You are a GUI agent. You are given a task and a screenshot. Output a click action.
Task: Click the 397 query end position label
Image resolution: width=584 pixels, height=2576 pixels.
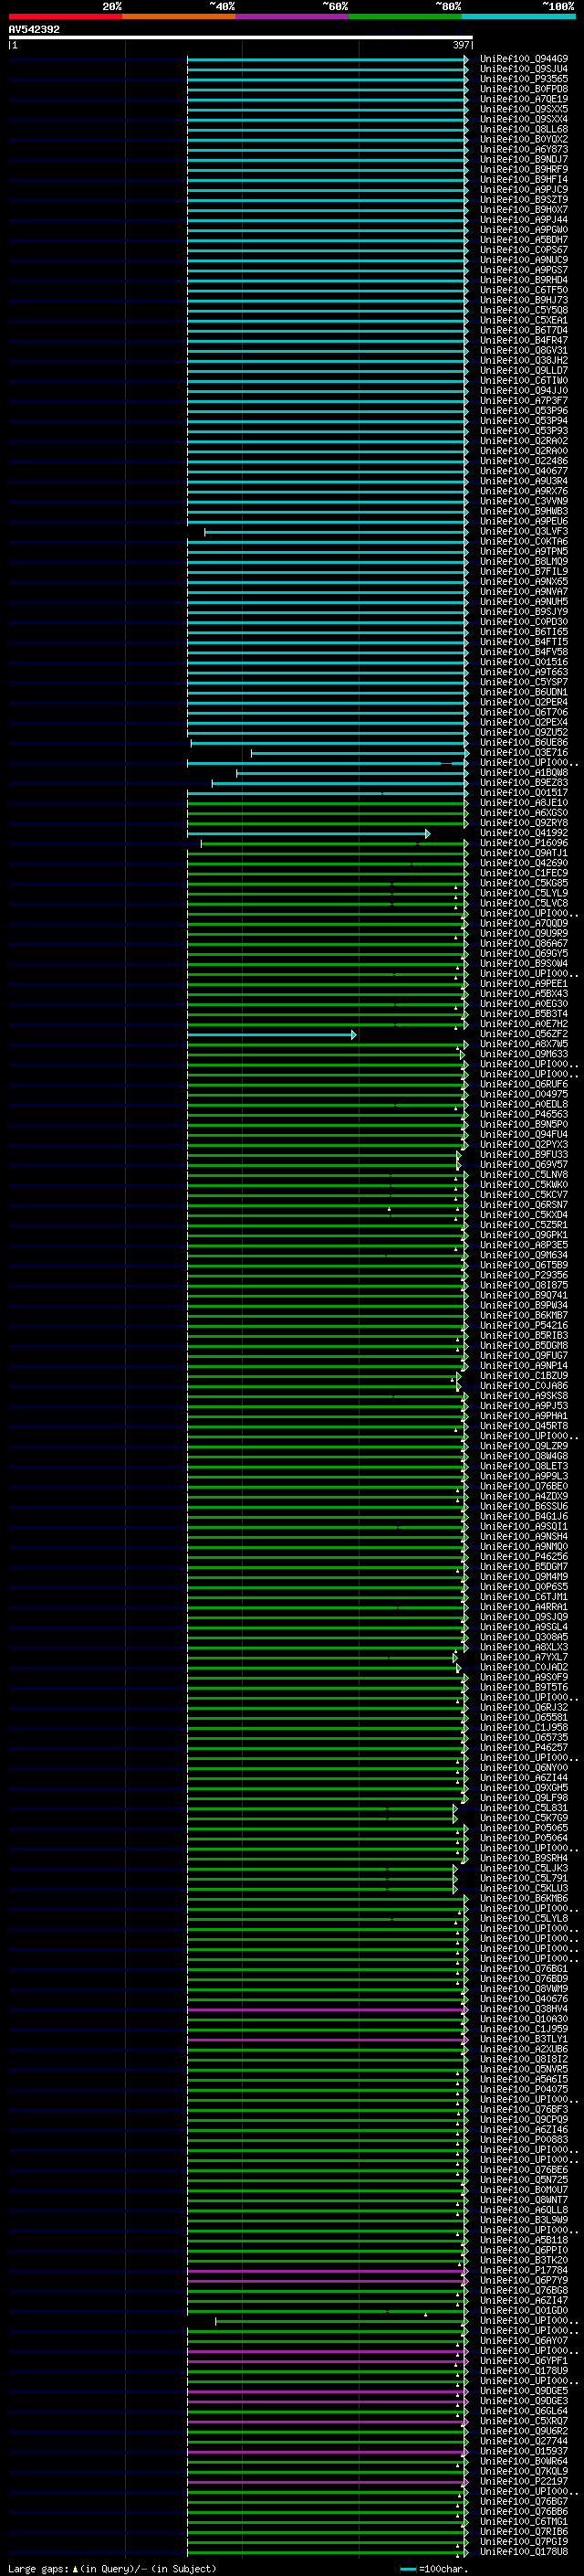coord(460,45)
